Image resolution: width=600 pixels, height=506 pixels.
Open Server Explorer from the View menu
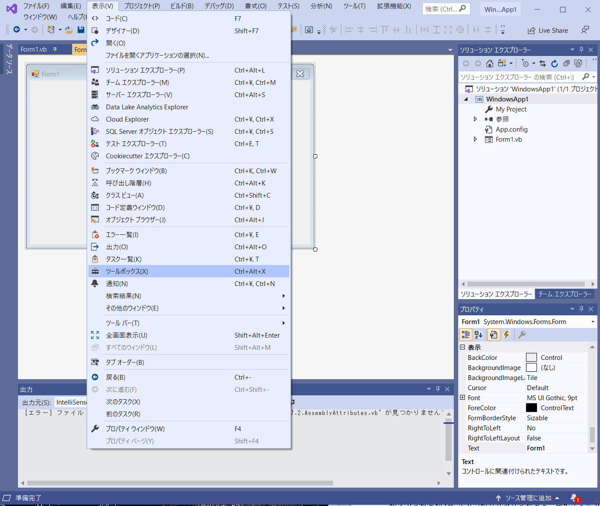189,94
